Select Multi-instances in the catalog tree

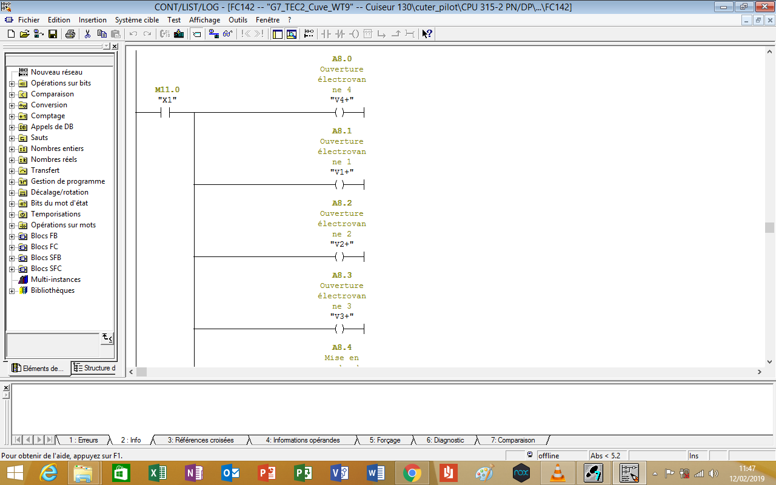(56, 279)
